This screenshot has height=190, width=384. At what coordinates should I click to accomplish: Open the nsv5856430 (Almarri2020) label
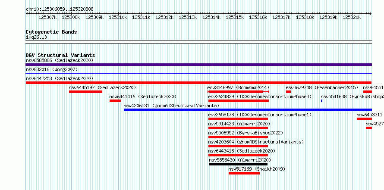[x=240, y=160]
